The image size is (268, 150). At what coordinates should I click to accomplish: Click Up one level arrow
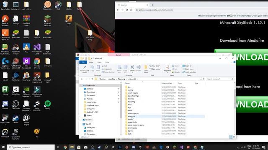tap(92, 79)
